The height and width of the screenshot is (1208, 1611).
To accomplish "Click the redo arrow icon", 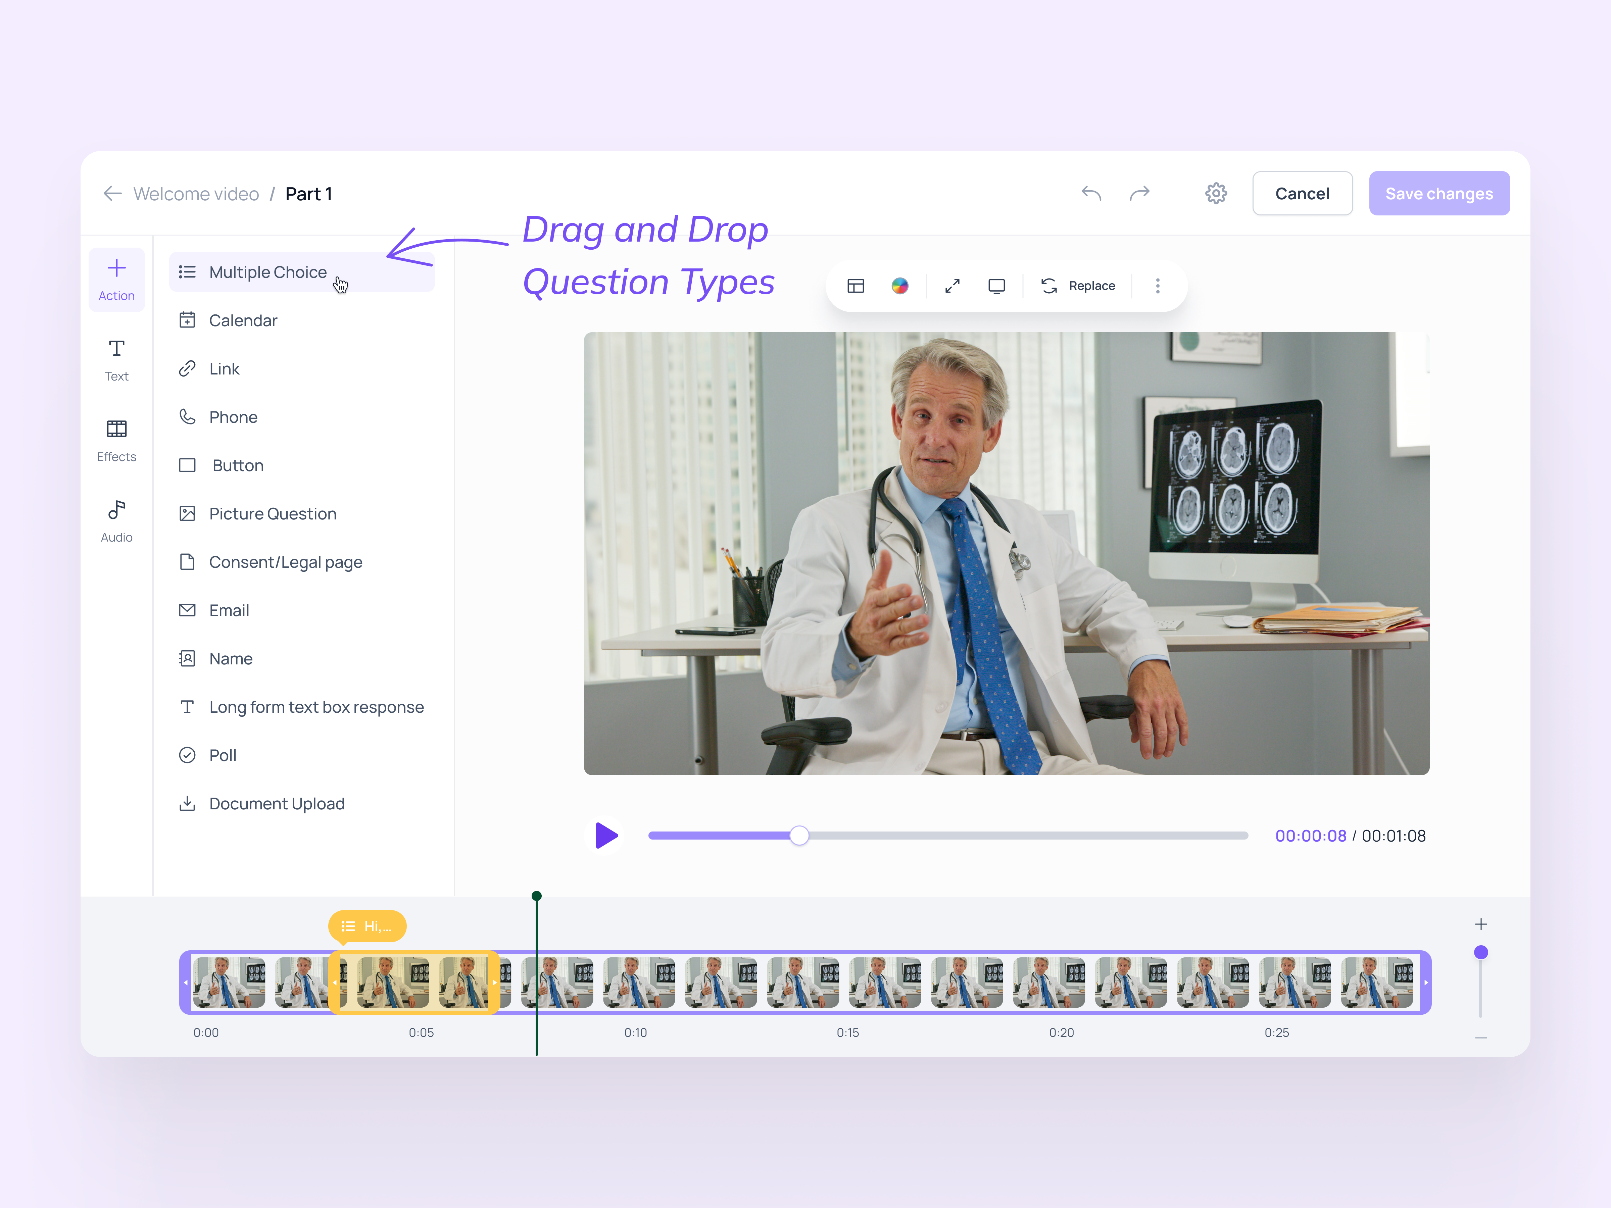I will point(1140,193).
